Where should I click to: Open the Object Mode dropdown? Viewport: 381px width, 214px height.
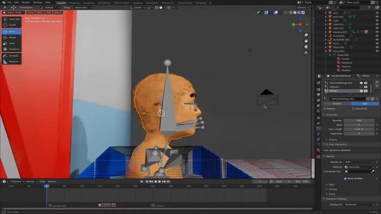click(14, 12)
